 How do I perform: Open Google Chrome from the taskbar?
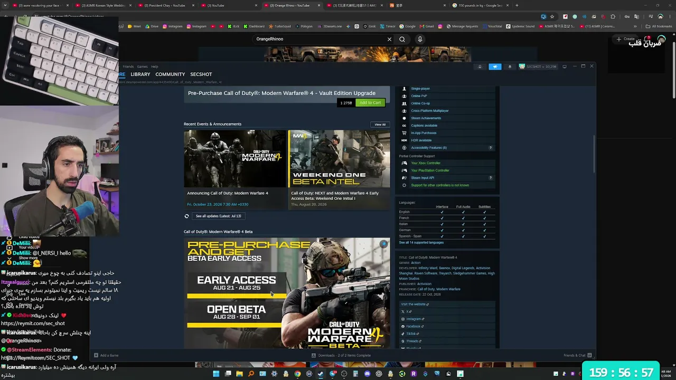[x=297, y=374]
